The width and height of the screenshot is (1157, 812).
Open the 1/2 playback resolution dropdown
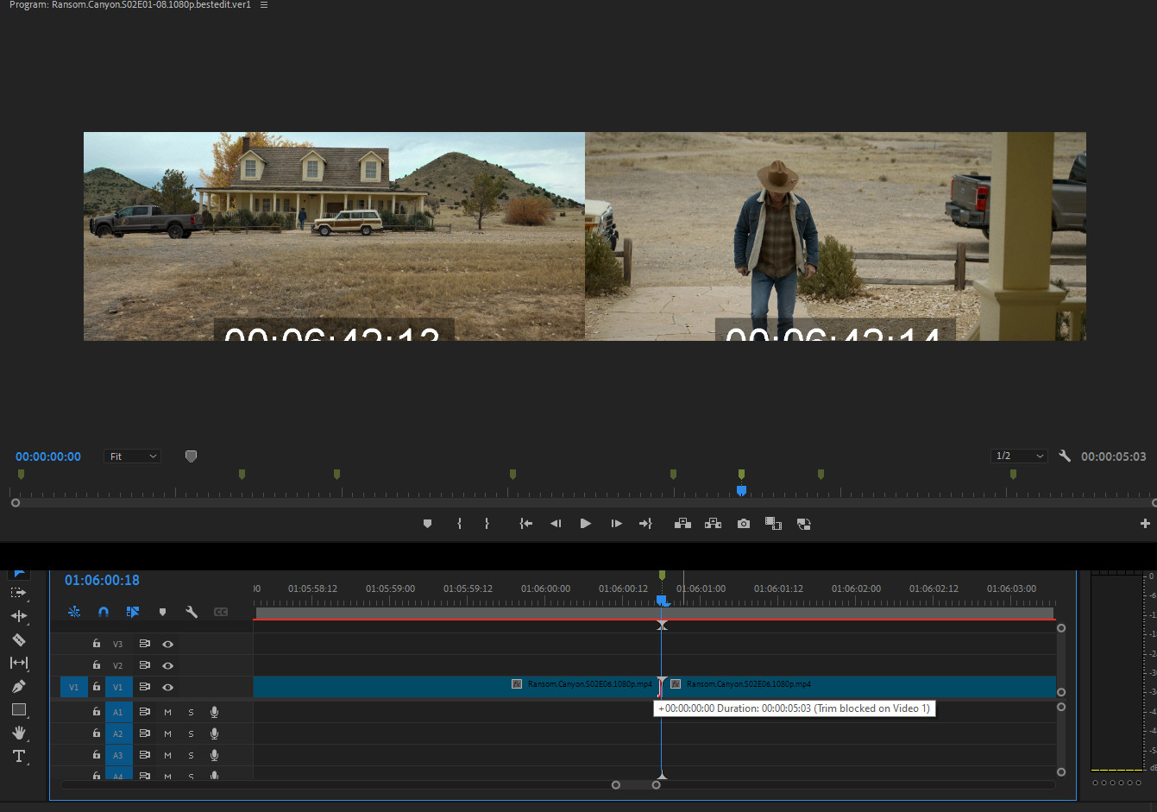click(1019, 456)
